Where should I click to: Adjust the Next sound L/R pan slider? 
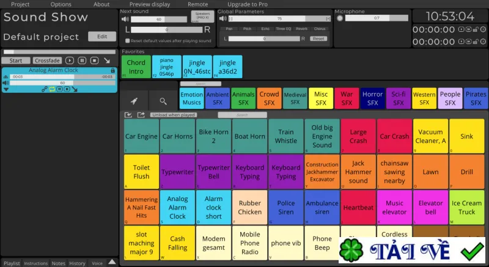pos(166,30)
